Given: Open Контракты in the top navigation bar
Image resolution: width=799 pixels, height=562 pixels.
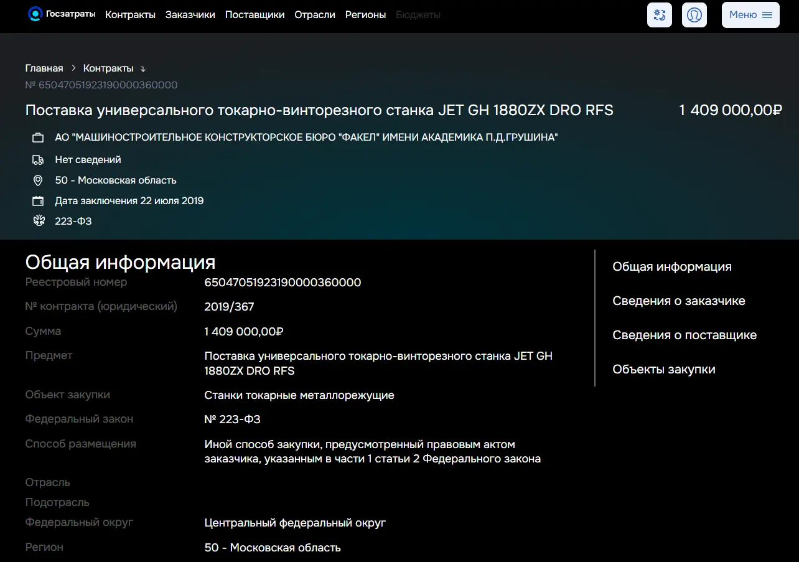Looking at the screenshot, I should (x=130, y=15).
